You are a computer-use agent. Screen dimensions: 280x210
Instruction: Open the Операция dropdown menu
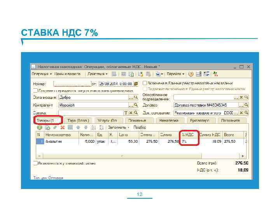click(x=42, y=74)
